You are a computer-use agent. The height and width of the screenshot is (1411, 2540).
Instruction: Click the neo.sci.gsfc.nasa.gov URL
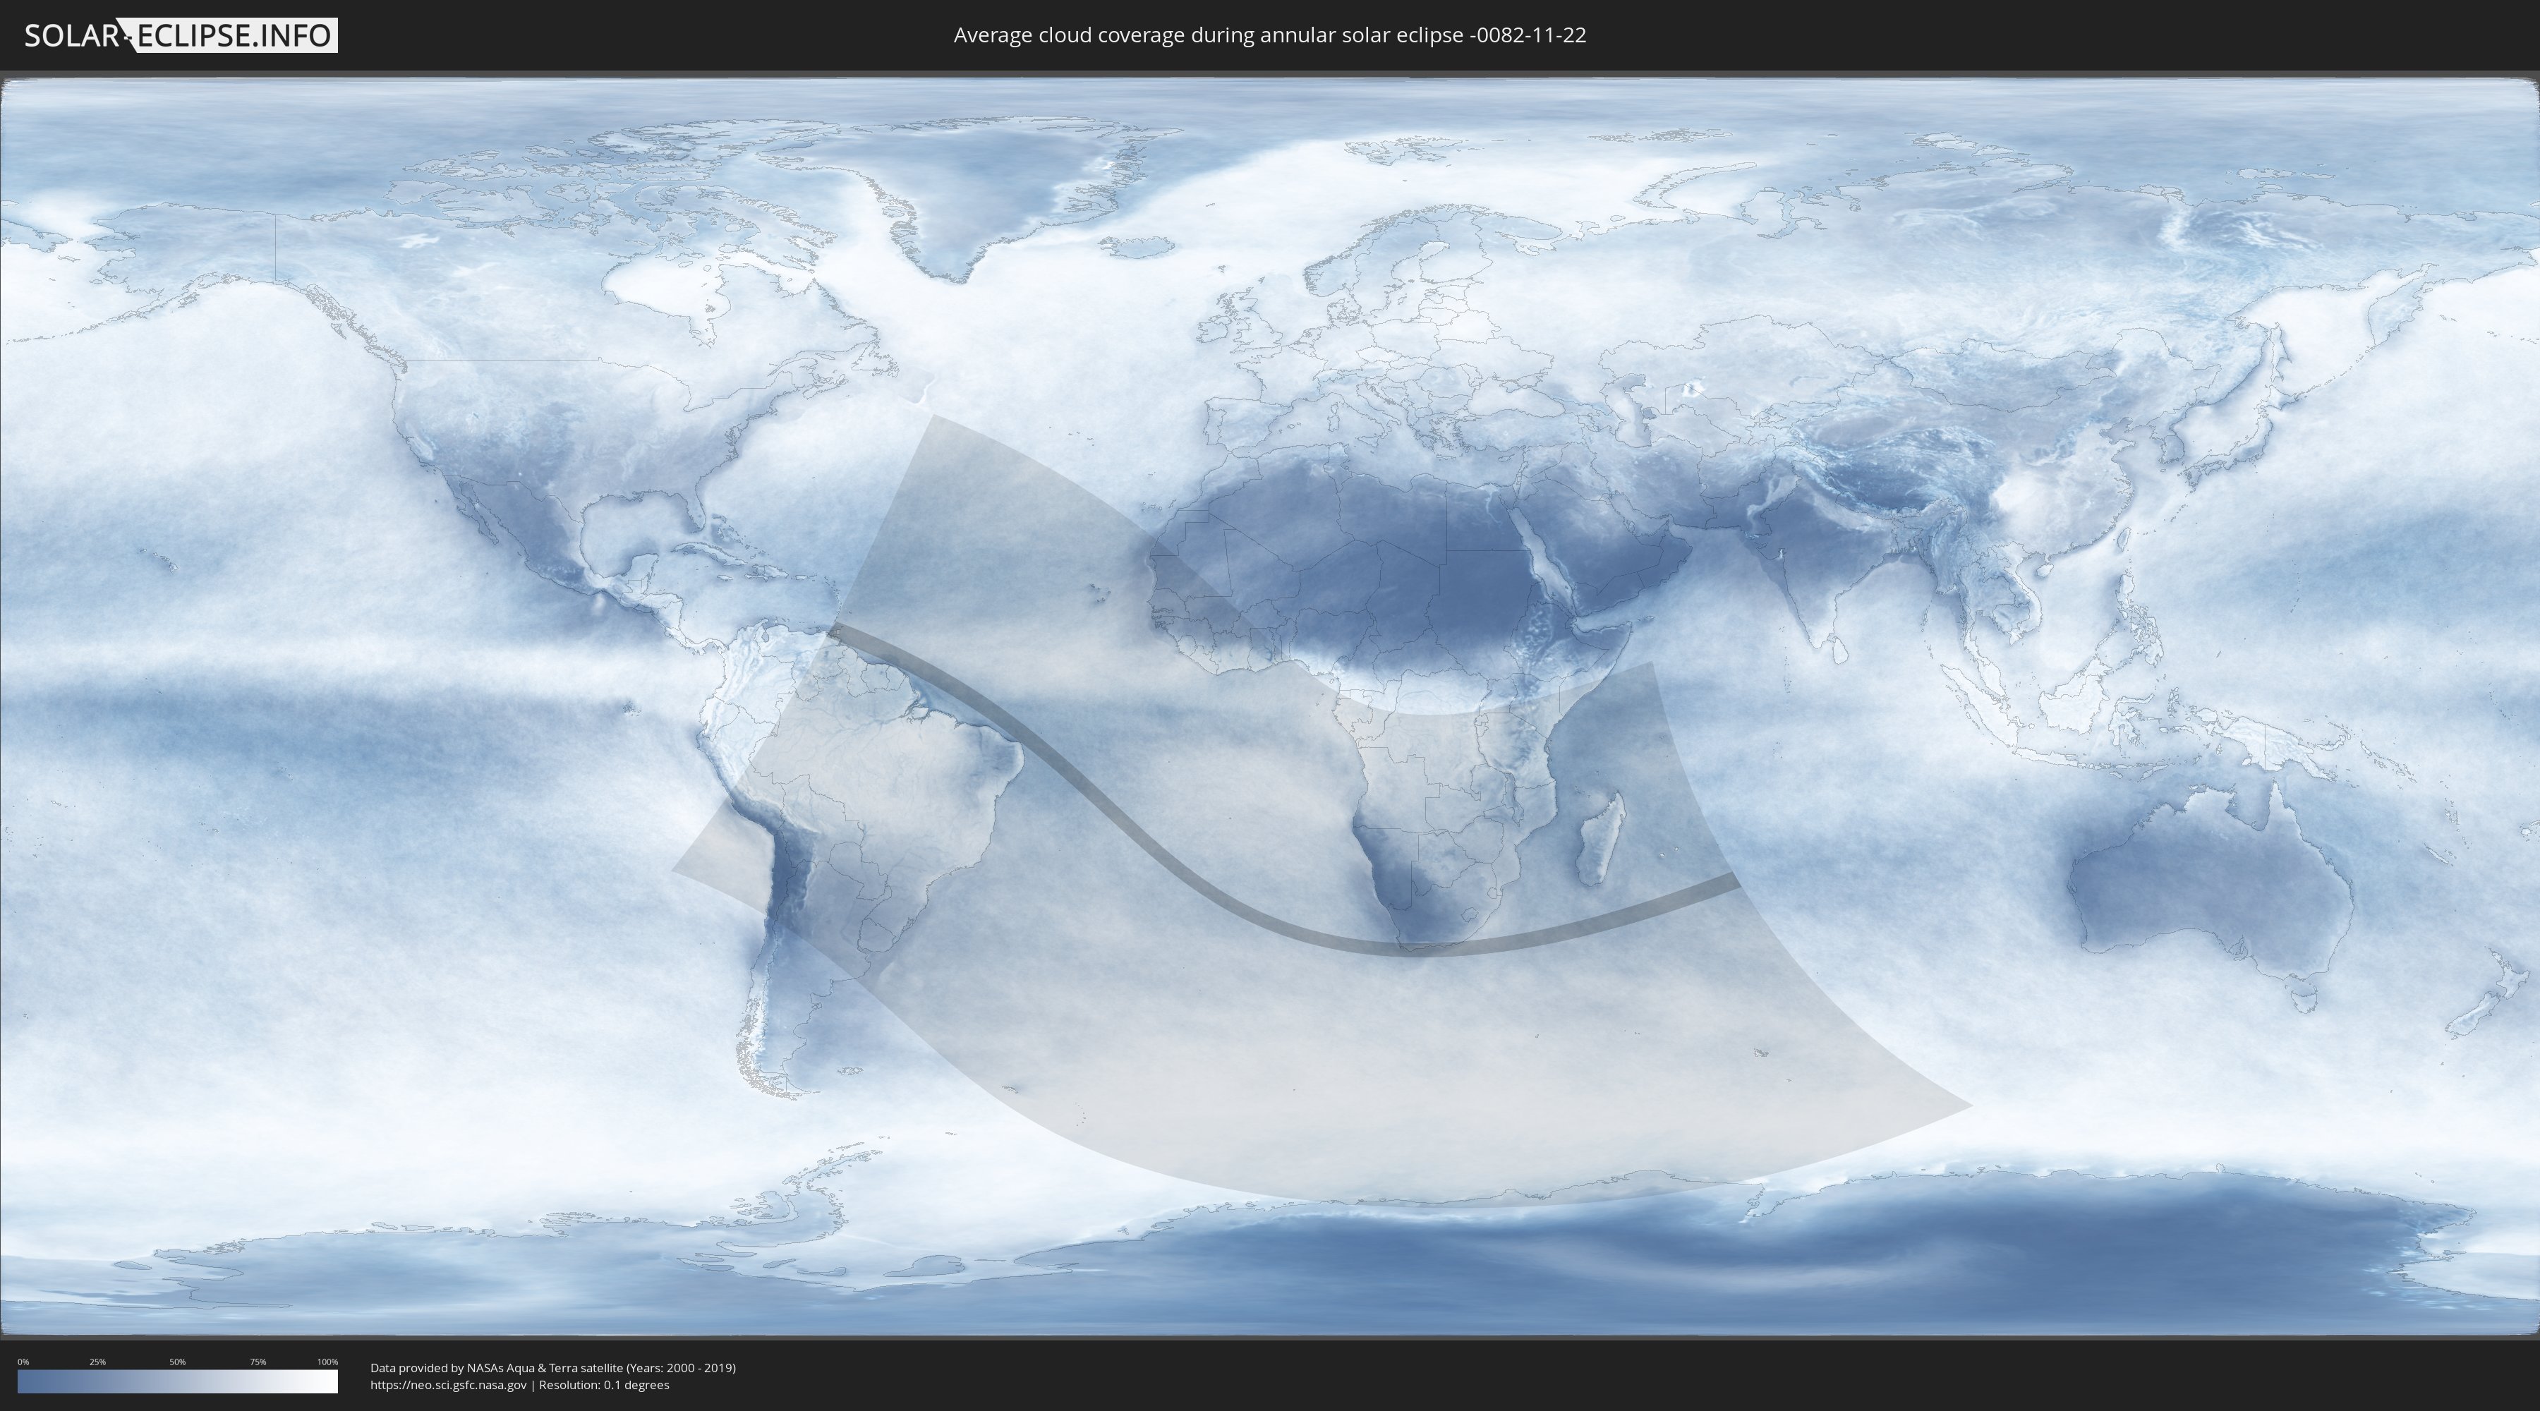click(449, 1386)
